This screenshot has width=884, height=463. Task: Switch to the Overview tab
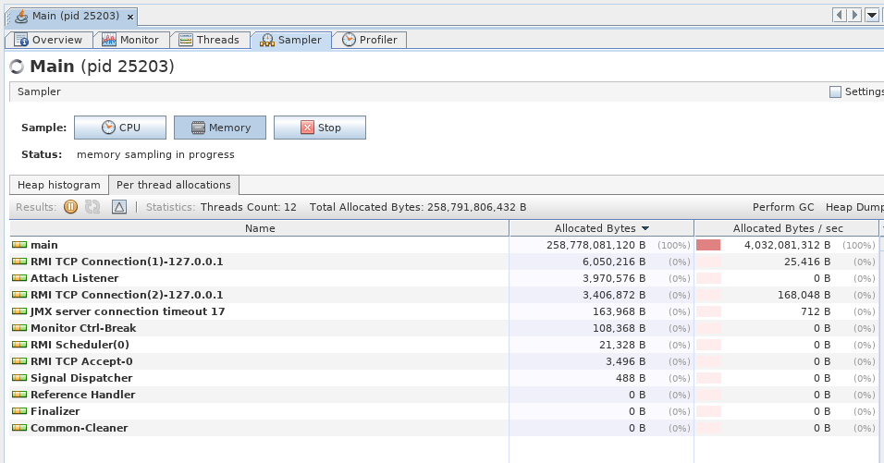(x=48, y=40)
